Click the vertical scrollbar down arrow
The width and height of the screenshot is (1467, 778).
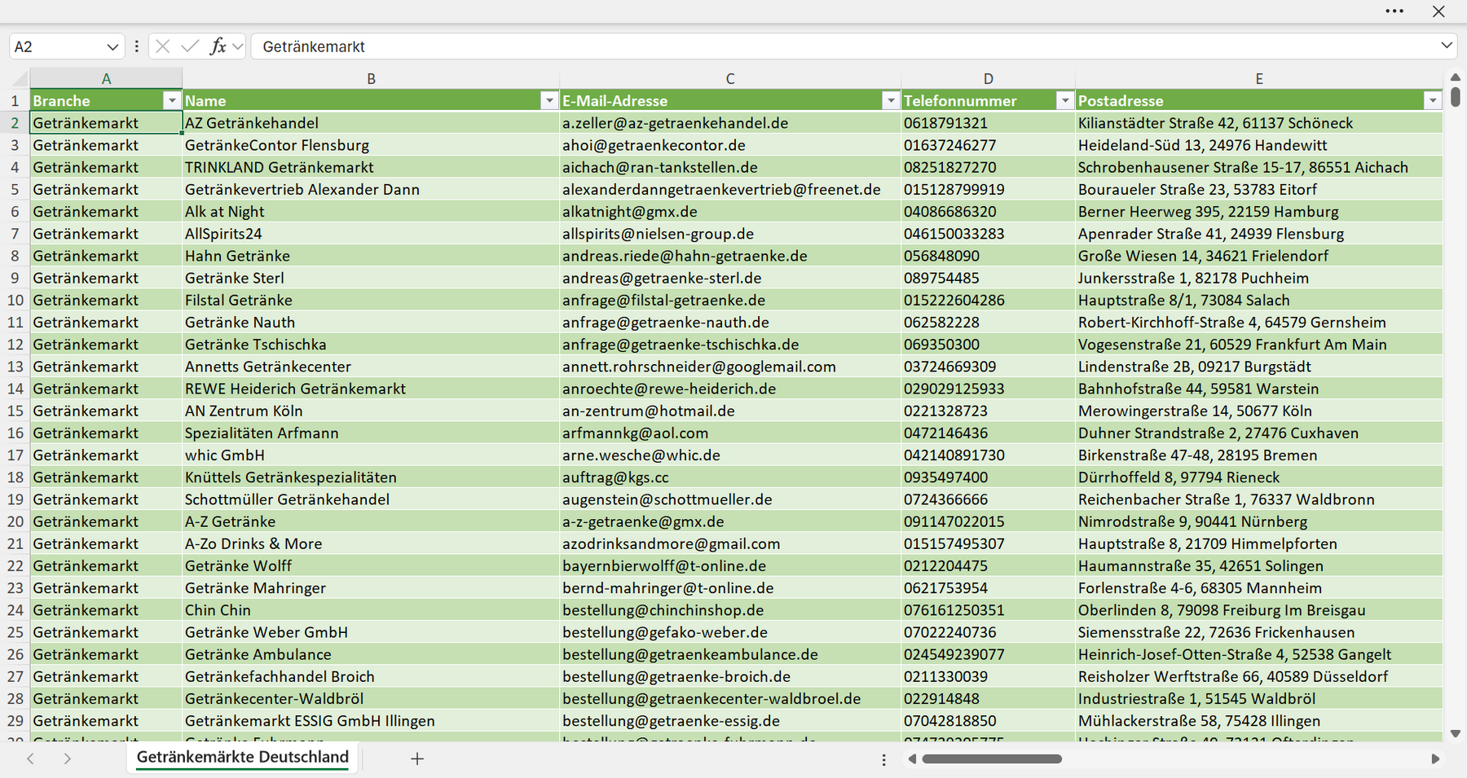[x=1456, y=733]
